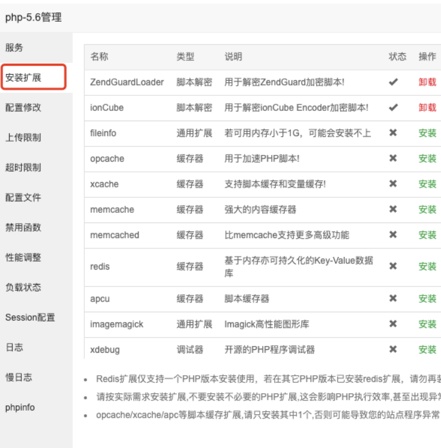Open the 服务 sidebar tab

[15, 48]
